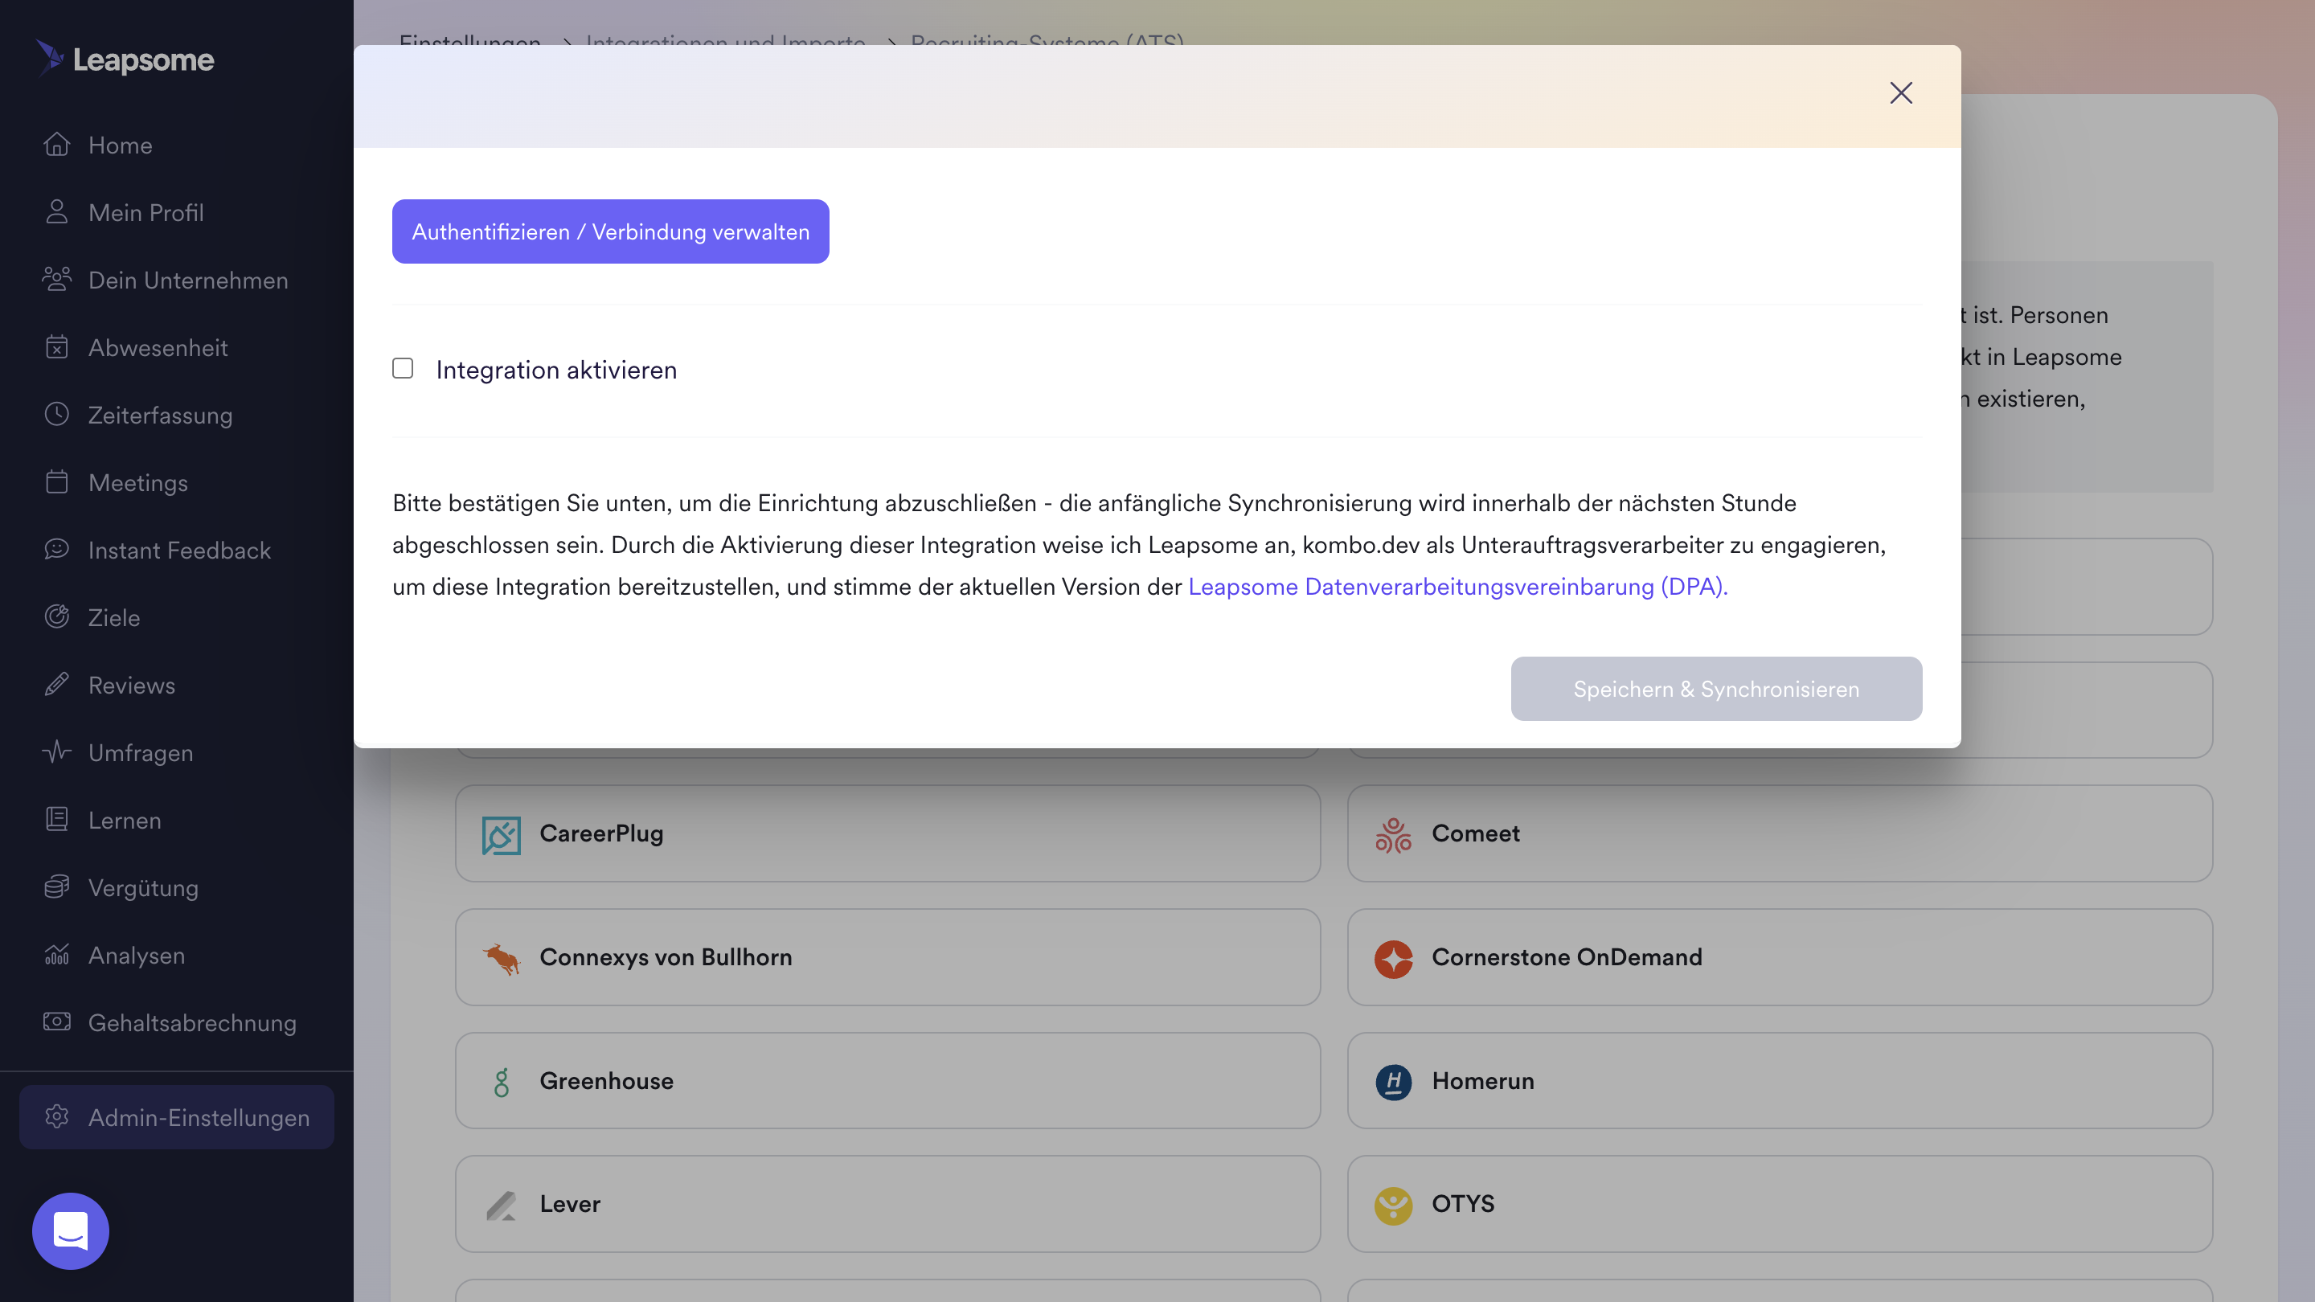The width and height of the screenshot is (2315, 1302).
Task: Select the Comeet integration card
Action: (1780, 834)
